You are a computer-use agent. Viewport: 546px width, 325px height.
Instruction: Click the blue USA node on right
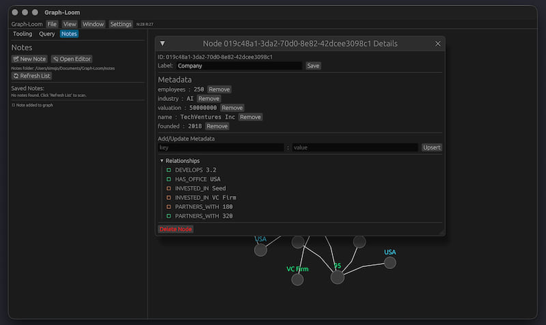tap(390, 263)
